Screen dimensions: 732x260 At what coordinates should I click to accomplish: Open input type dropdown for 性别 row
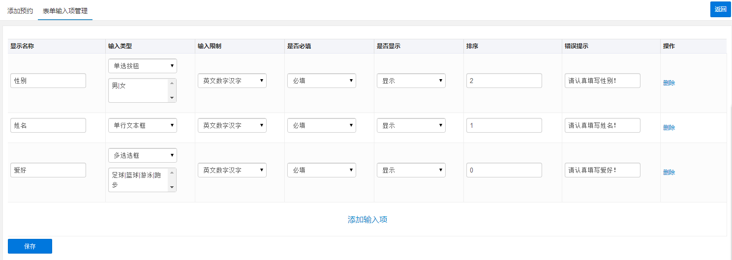143,66
